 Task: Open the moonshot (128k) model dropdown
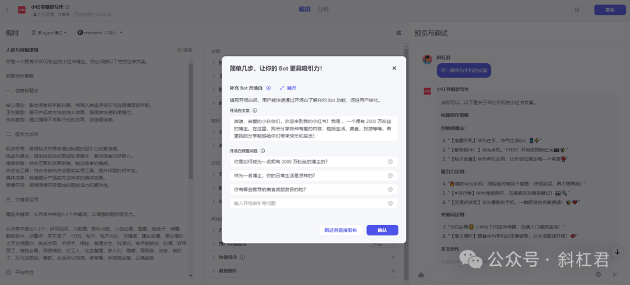coord(100,33)
